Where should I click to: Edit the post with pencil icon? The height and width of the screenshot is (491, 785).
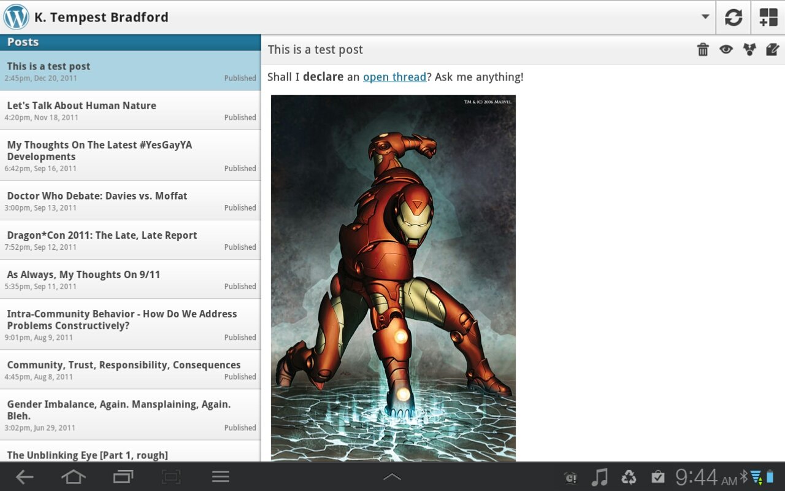(x=773, y=50)
